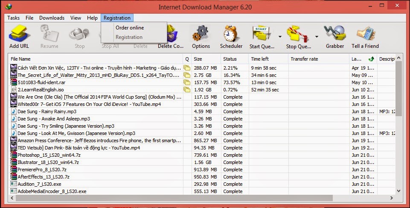The width and height of the screenshot is (410, 208).
Task: Click the 73.57% status value
Action: click(x=232, y=82)
